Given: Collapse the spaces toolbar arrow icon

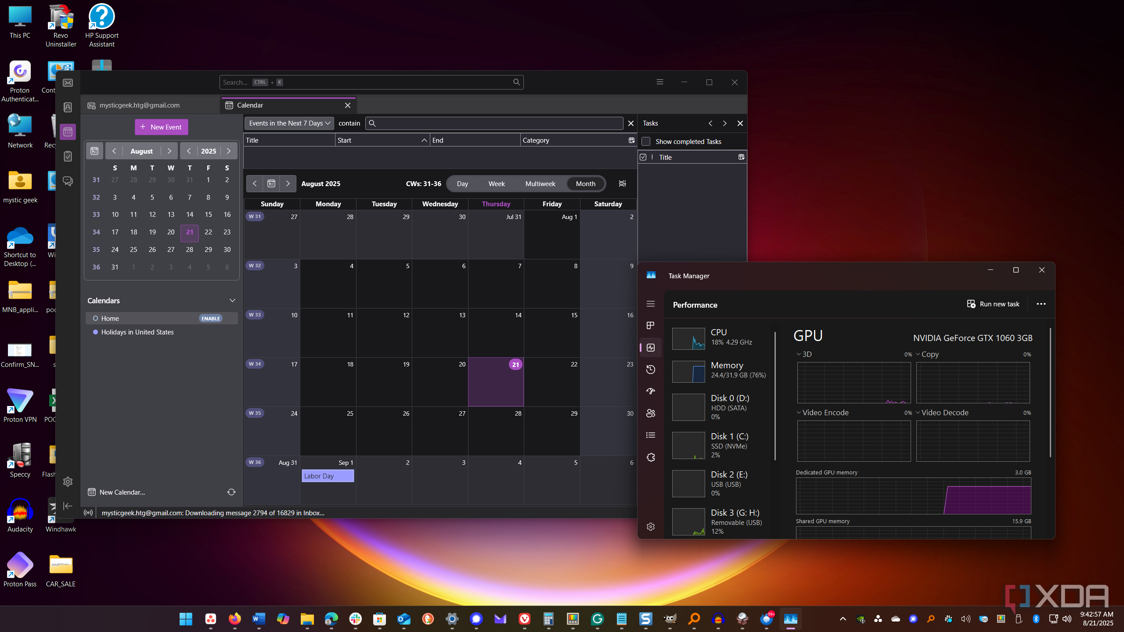Looking at the screenshot, I should click(x=68, y=506).
